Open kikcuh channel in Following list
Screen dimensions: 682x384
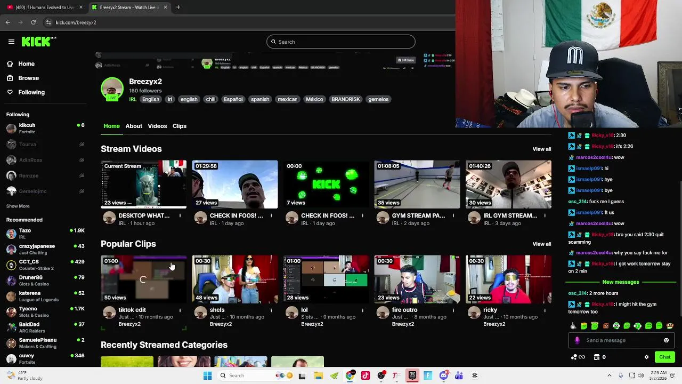tap(45, 128)
